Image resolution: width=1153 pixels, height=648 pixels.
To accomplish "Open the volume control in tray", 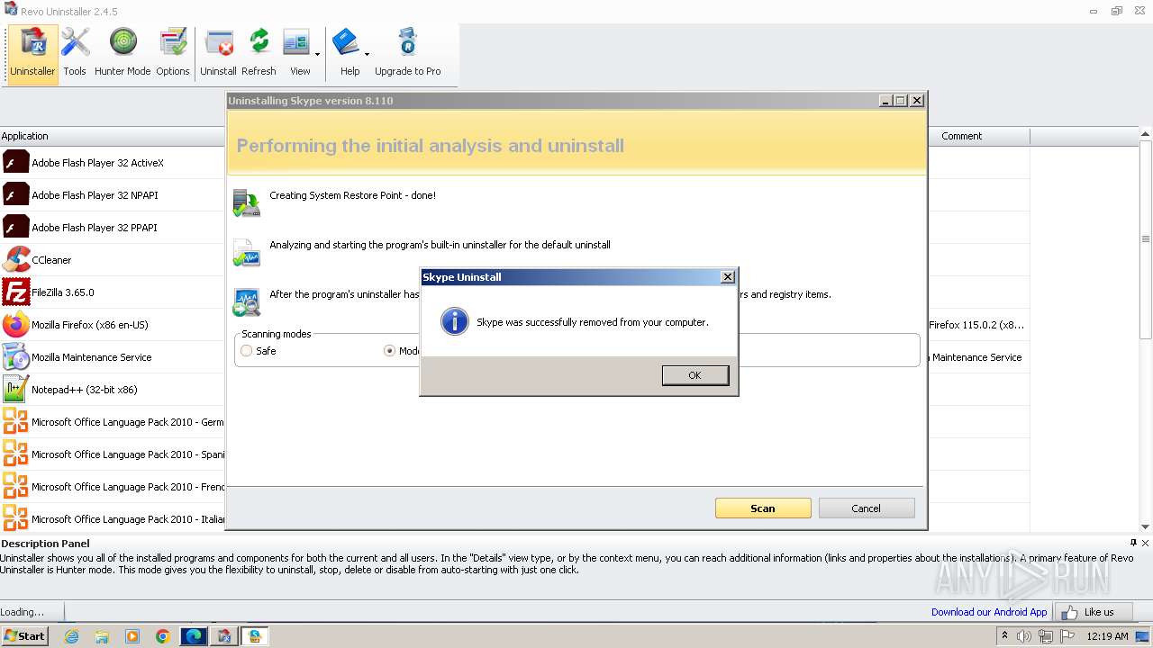I will coord(1024,636).
